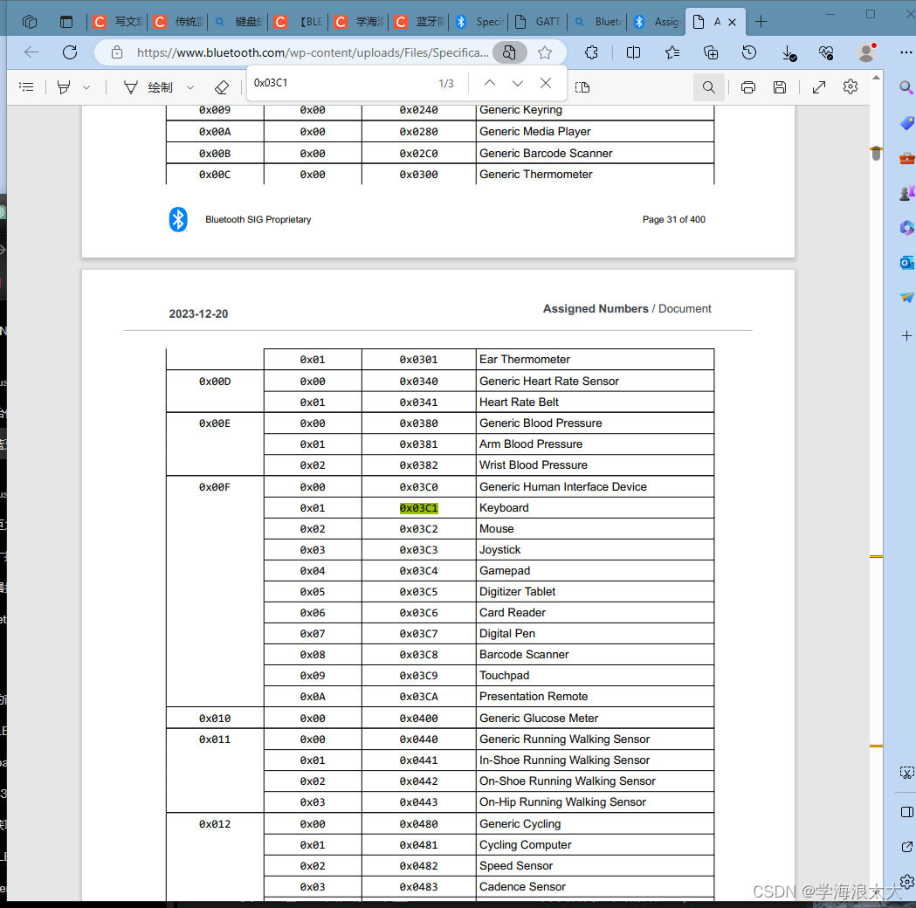Switch to the 蓝牙 tab

click(x=419, y=22)
